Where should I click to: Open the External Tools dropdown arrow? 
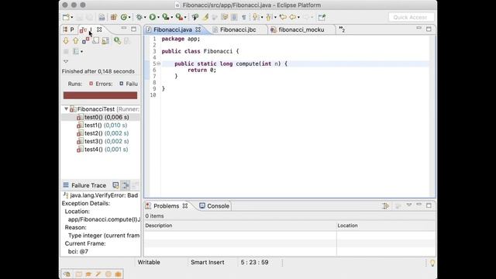185,17
